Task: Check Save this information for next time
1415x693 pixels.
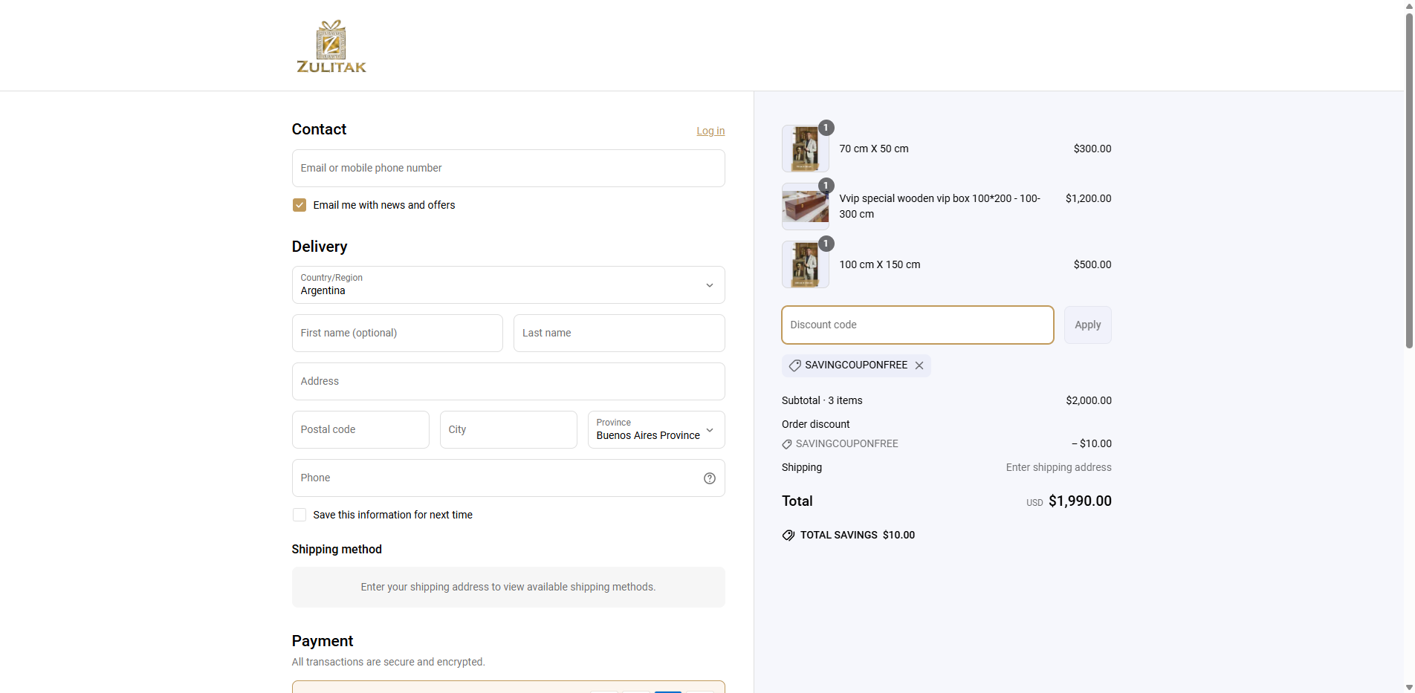Action: click(x=299, y=515)
